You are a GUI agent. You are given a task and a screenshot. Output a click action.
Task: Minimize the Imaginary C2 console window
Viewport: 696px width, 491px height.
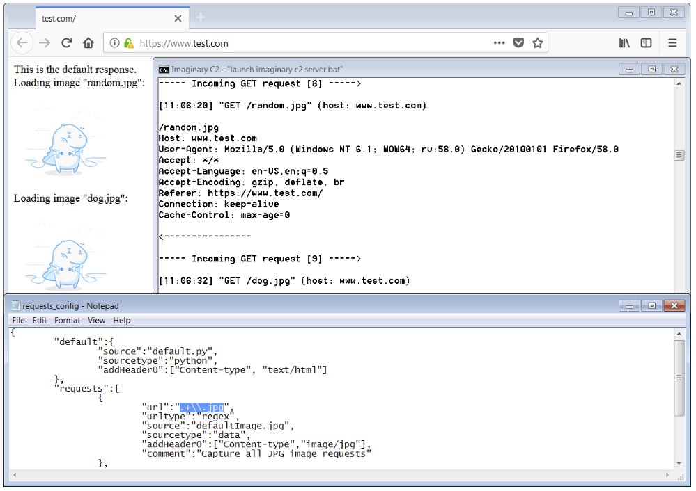(629, 69)
